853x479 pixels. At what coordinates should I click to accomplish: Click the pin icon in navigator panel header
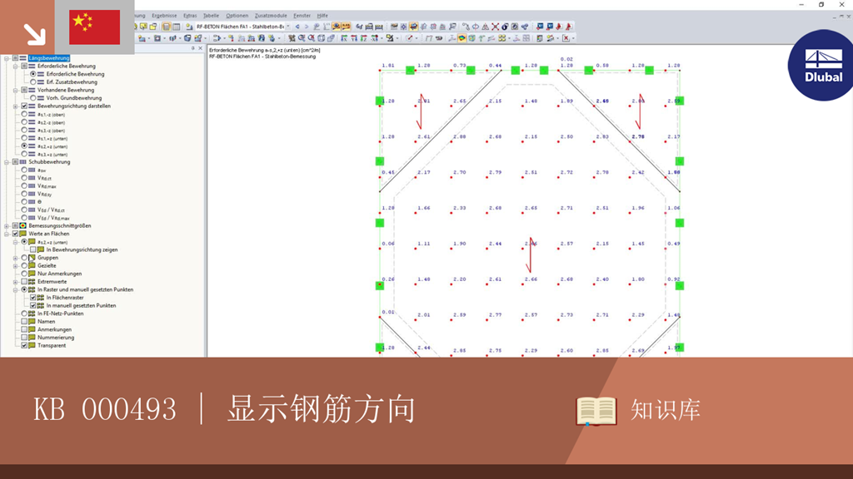pyautogui.click(x=192, y=48)
